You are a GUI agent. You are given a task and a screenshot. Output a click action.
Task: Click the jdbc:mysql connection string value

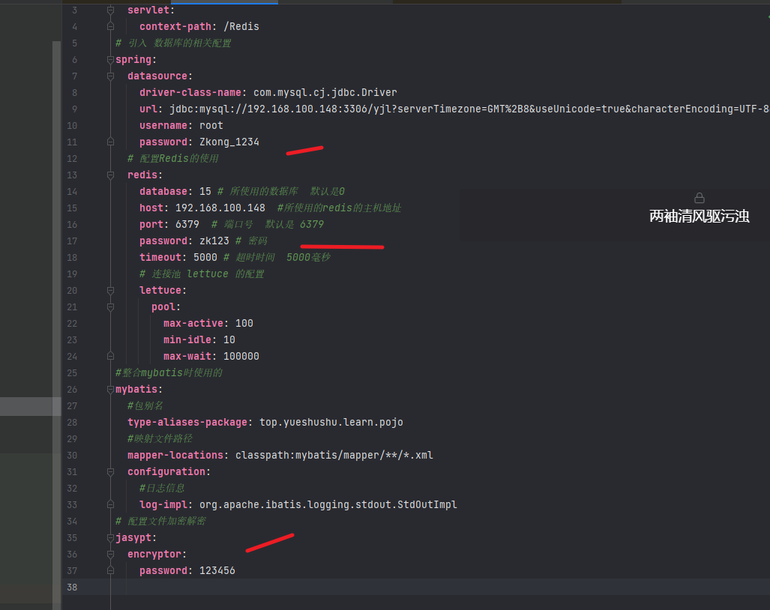[469, 109]
